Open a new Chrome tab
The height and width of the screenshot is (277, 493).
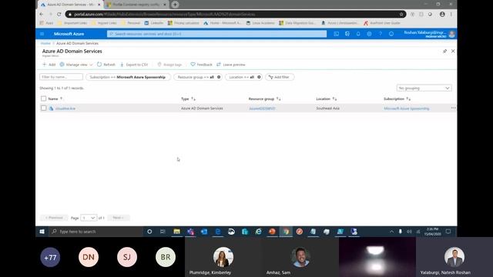tap(175, 5)
